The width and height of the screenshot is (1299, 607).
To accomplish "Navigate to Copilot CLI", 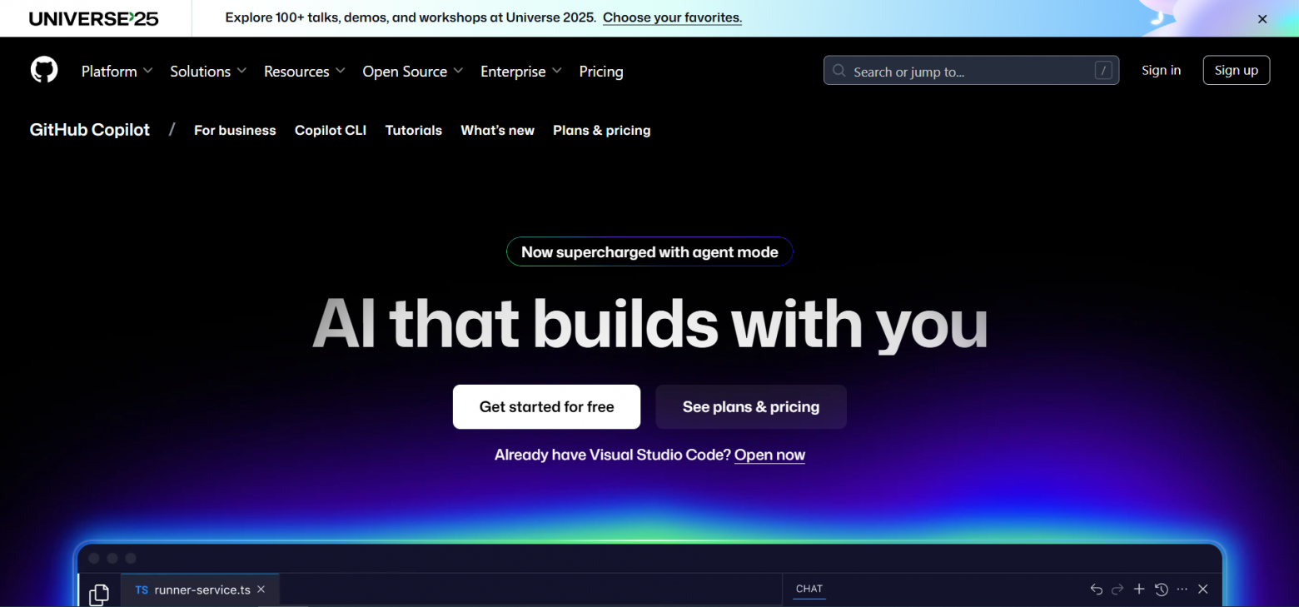I will point(331,131).
